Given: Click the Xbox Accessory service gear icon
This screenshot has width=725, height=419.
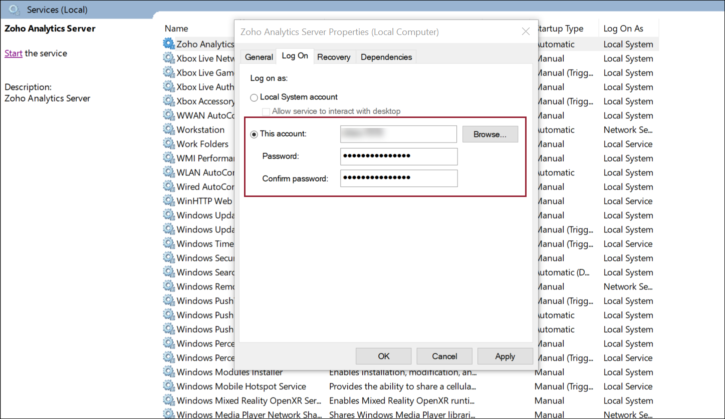Looking at the screenshot, I should [x=169, y=101].
